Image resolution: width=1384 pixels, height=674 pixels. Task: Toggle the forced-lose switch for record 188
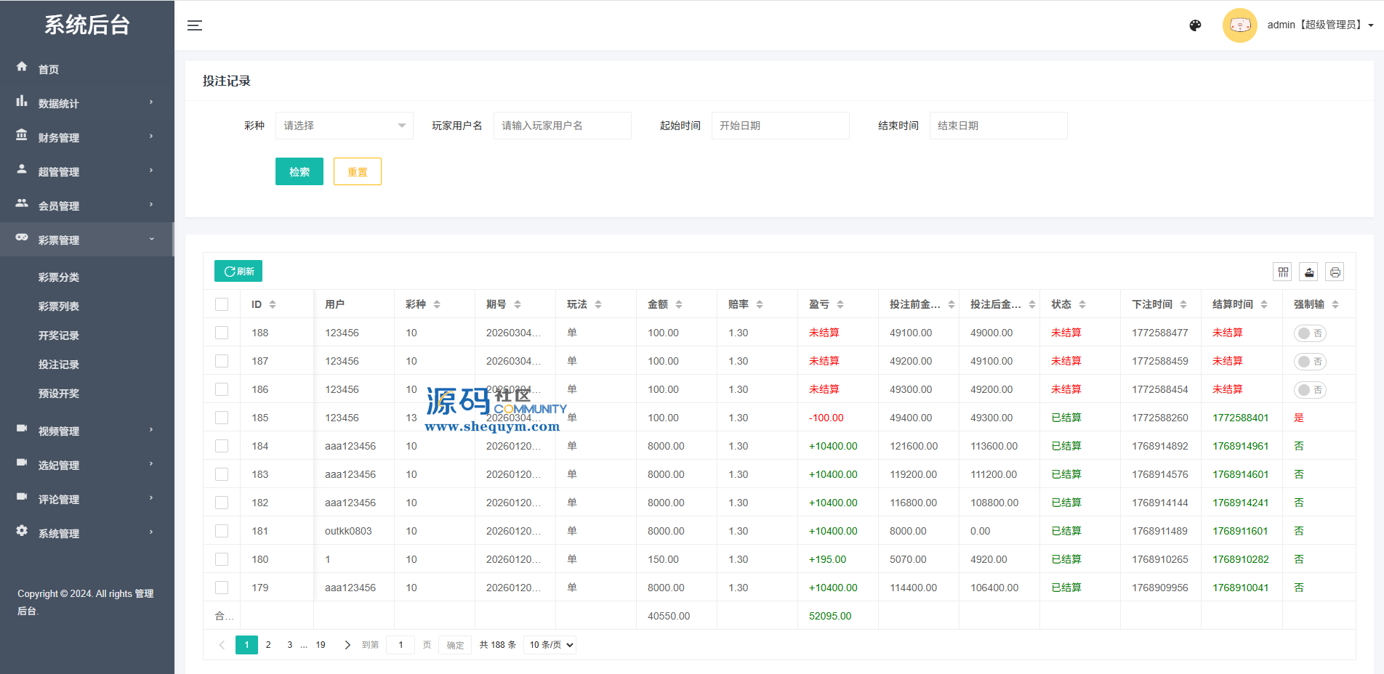coord(1310,333)
